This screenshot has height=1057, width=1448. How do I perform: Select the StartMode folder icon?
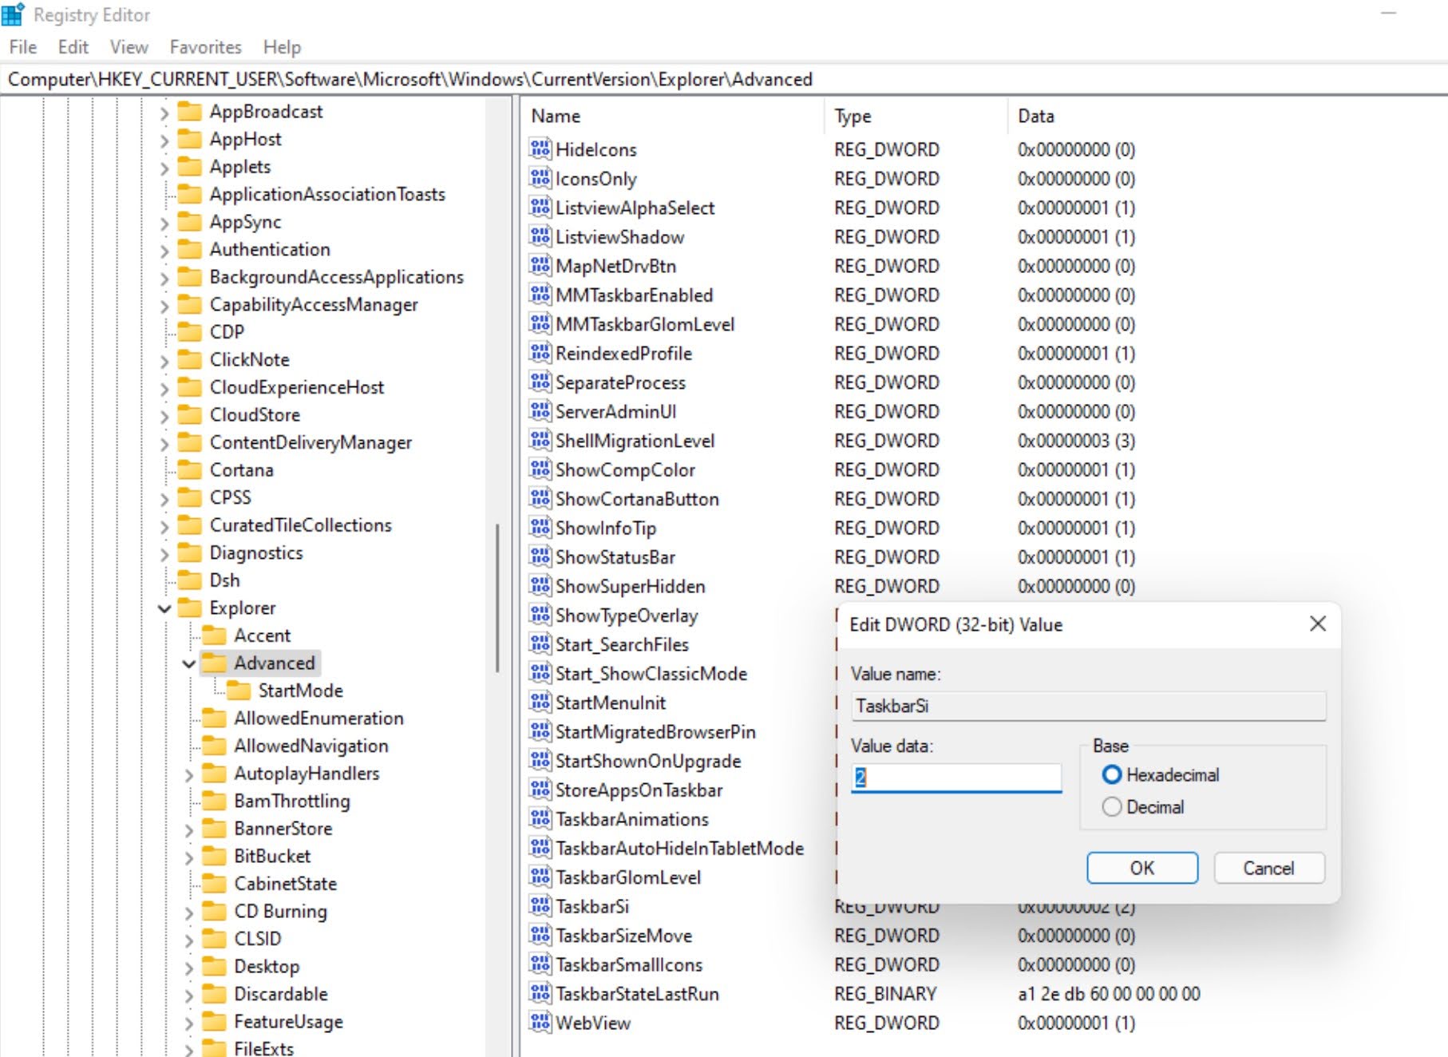point(239,691)
